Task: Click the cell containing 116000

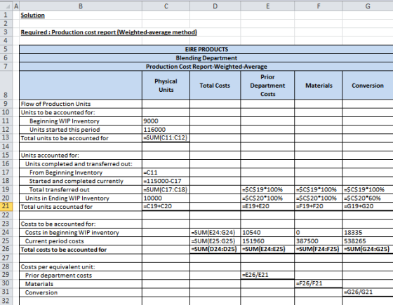Action: click(x=166, y=130)
